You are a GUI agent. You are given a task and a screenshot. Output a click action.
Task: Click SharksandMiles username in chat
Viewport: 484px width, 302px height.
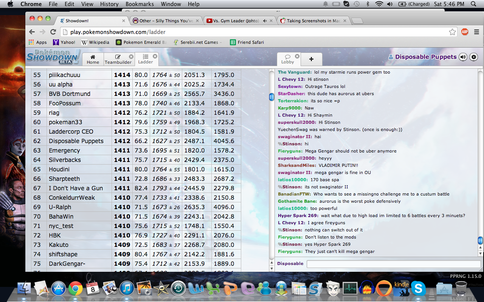click(297, 165)
